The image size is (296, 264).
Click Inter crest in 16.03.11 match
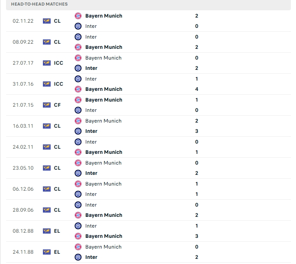78,131
